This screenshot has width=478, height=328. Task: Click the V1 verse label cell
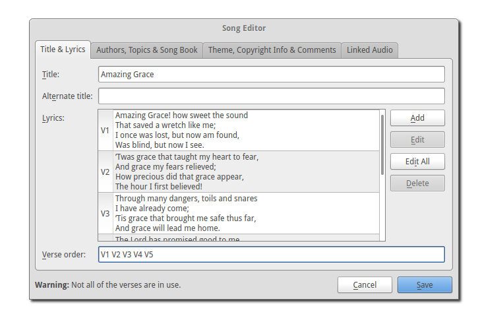coord(105,130)
